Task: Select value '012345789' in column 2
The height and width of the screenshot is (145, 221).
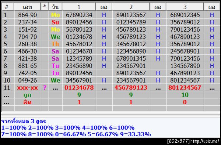Action: pyautogui.click(x=131, y=22)
